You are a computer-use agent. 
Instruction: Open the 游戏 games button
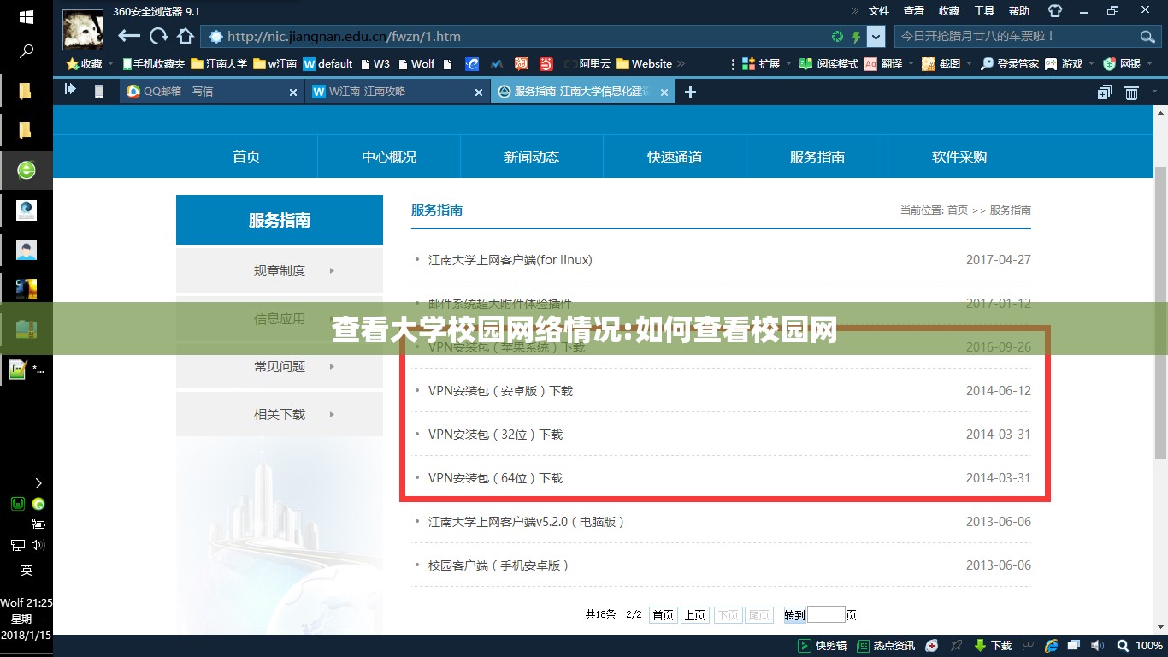click(1063, 64)
